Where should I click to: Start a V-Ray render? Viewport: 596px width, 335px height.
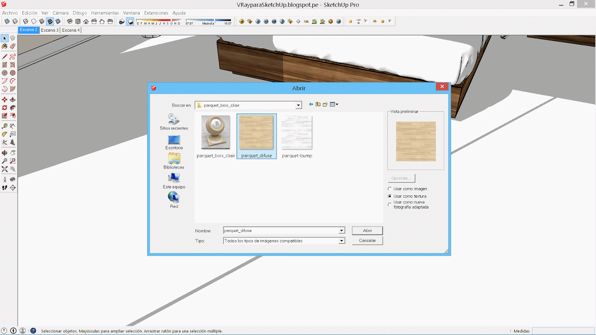coord(257,21)
